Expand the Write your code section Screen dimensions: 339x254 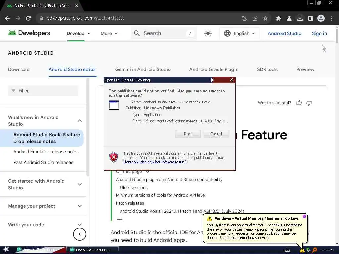tap(79, 225)
